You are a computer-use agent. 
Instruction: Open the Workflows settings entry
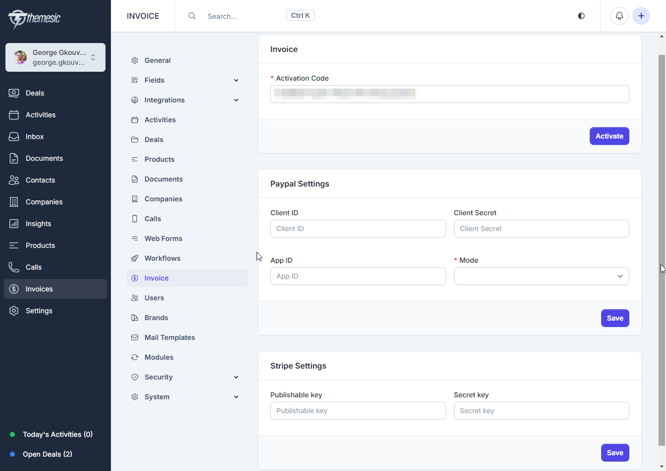(x=161, y=258)
